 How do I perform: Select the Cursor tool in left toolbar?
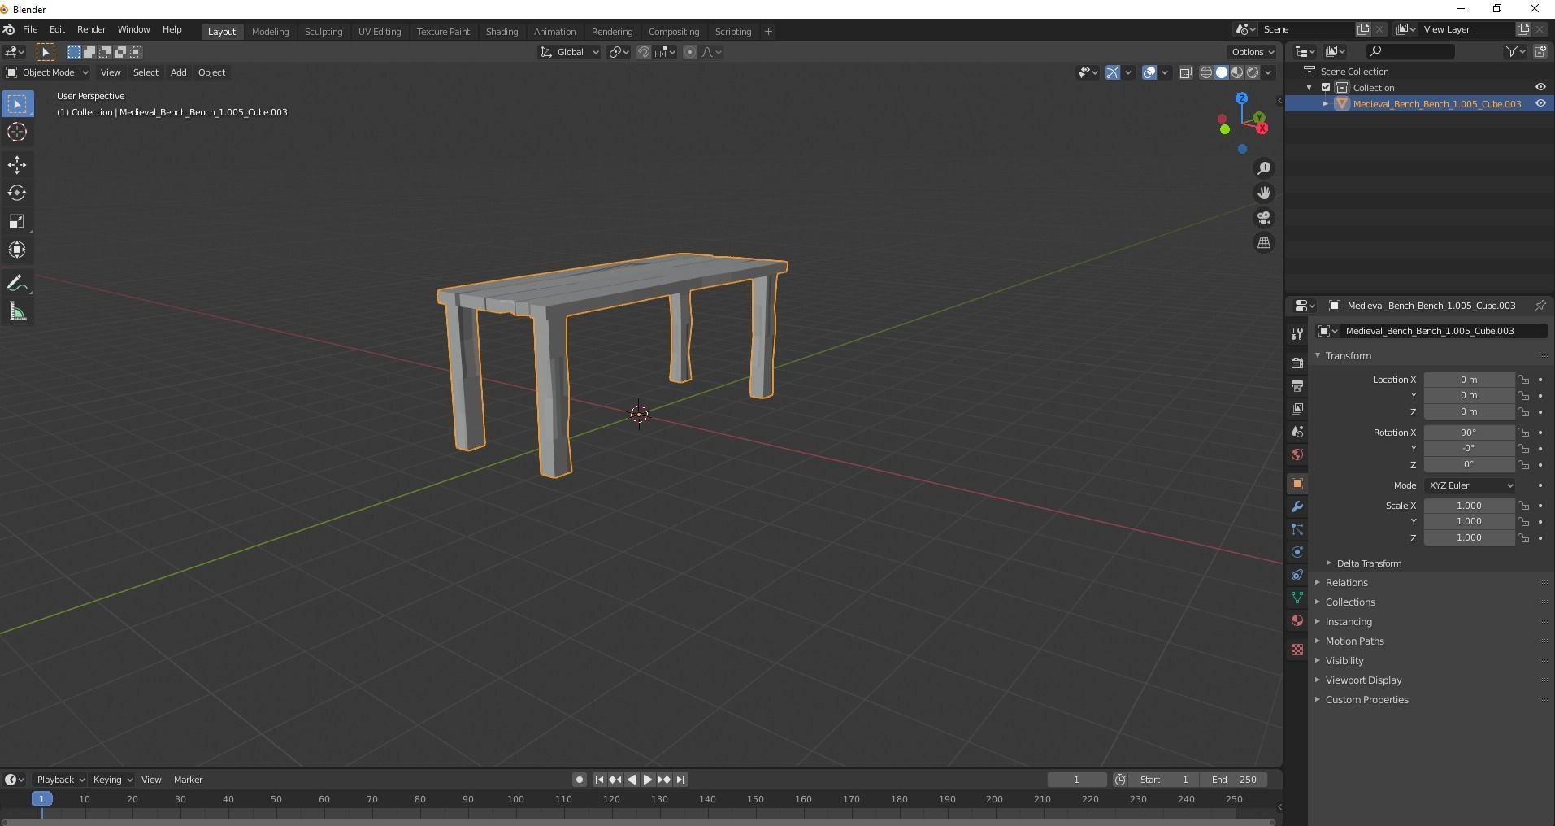pos(17,132)
